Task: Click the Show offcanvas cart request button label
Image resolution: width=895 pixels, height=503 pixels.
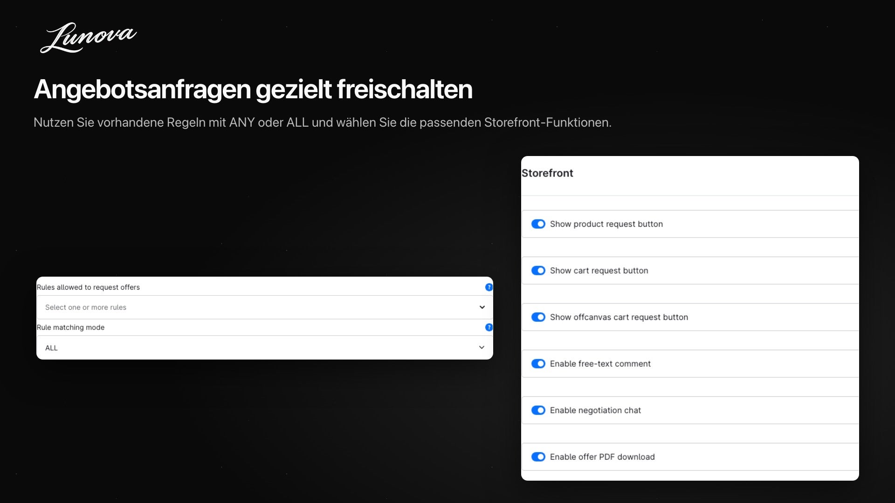Action: [x=619, y=317]
